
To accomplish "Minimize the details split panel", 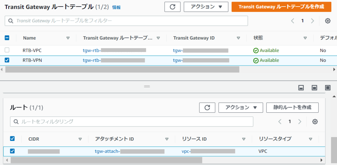I will 301,88.
